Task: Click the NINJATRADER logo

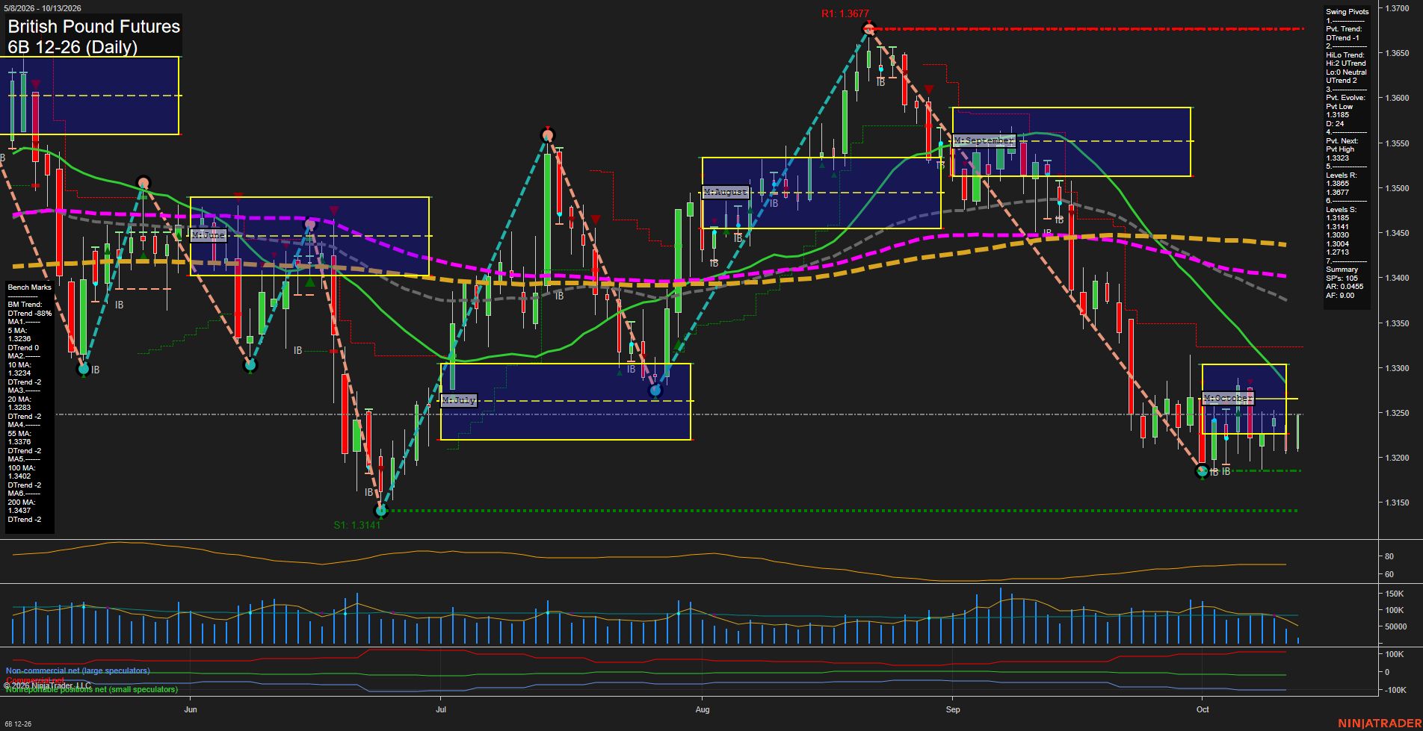Action: pos(1380,724)
